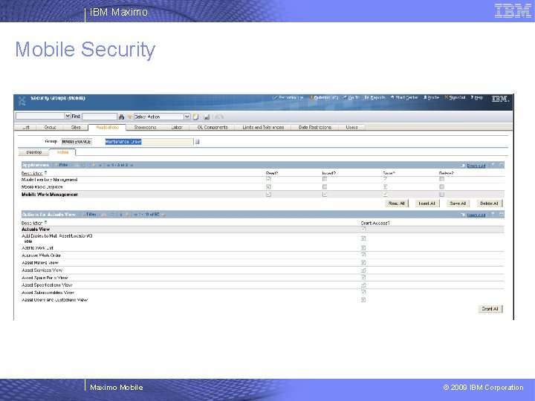This screenshot has height=401, width=535.
Task: Select the Mobile Work Management row
Action: coord(262,195)
